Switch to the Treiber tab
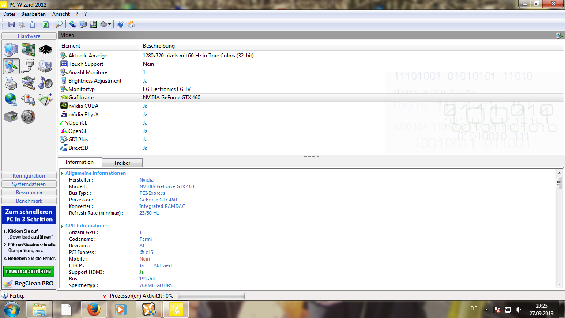Image resolution: width=565 pixels, height=318 pixels. (x=122, y=163)
